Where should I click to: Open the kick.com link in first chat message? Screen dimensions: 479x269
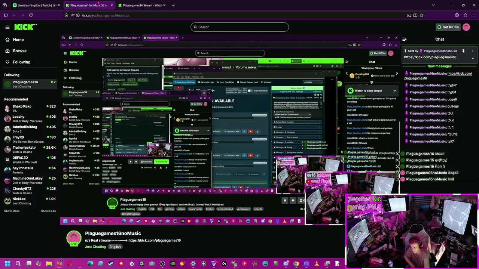click(438, 76)
